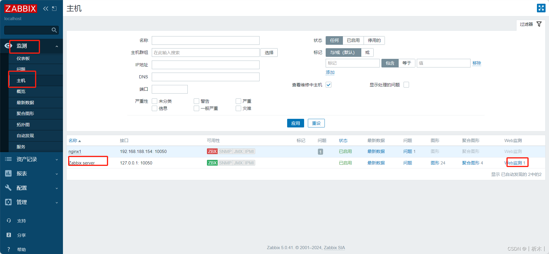Check the Information severity checkbox

tap(155, 108)
